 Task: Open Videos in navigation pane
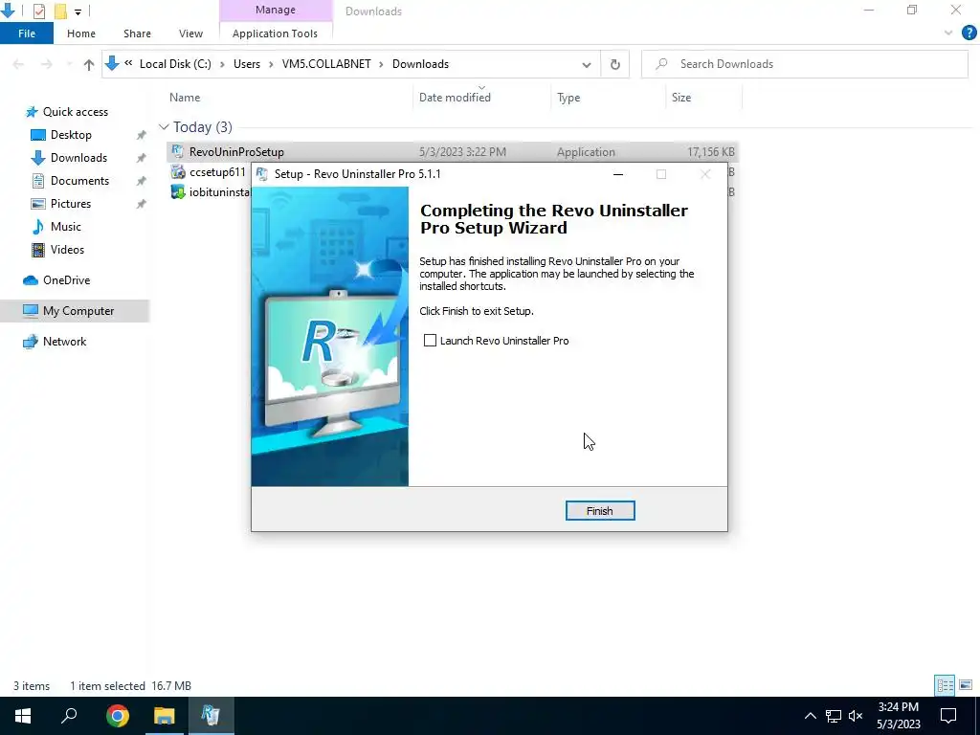coord(67,250)
